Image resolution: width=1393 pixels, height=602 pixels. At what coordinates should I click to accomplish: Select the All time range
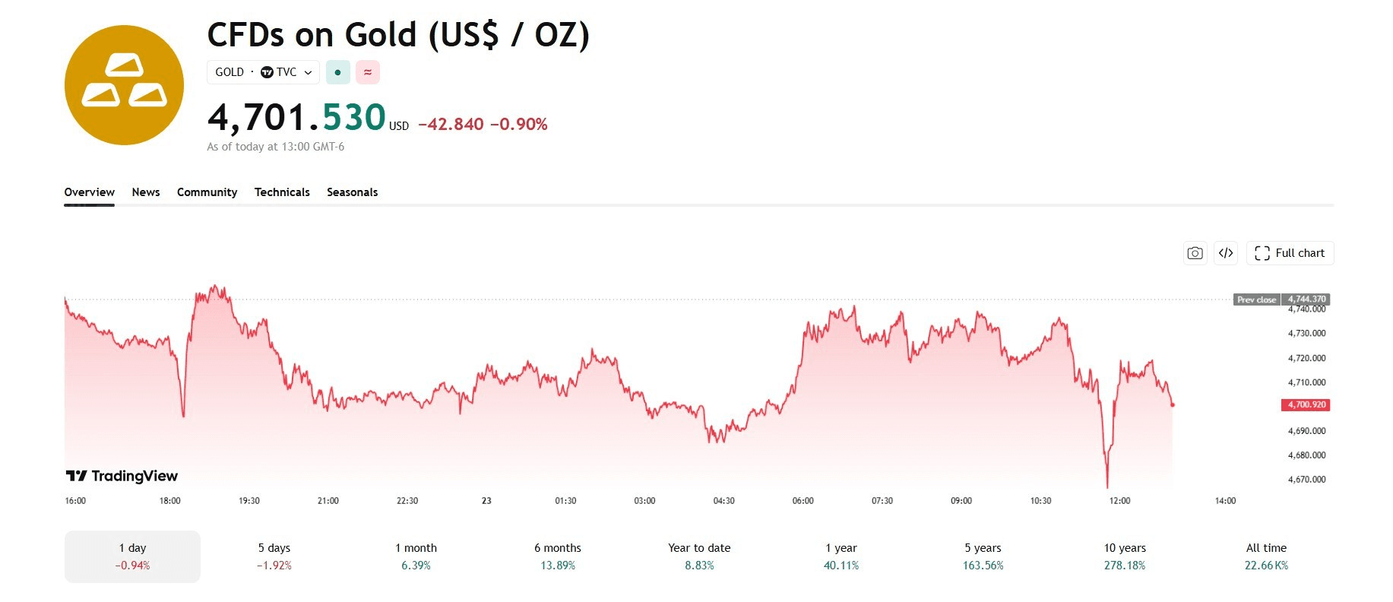(x=1266, y=556)
